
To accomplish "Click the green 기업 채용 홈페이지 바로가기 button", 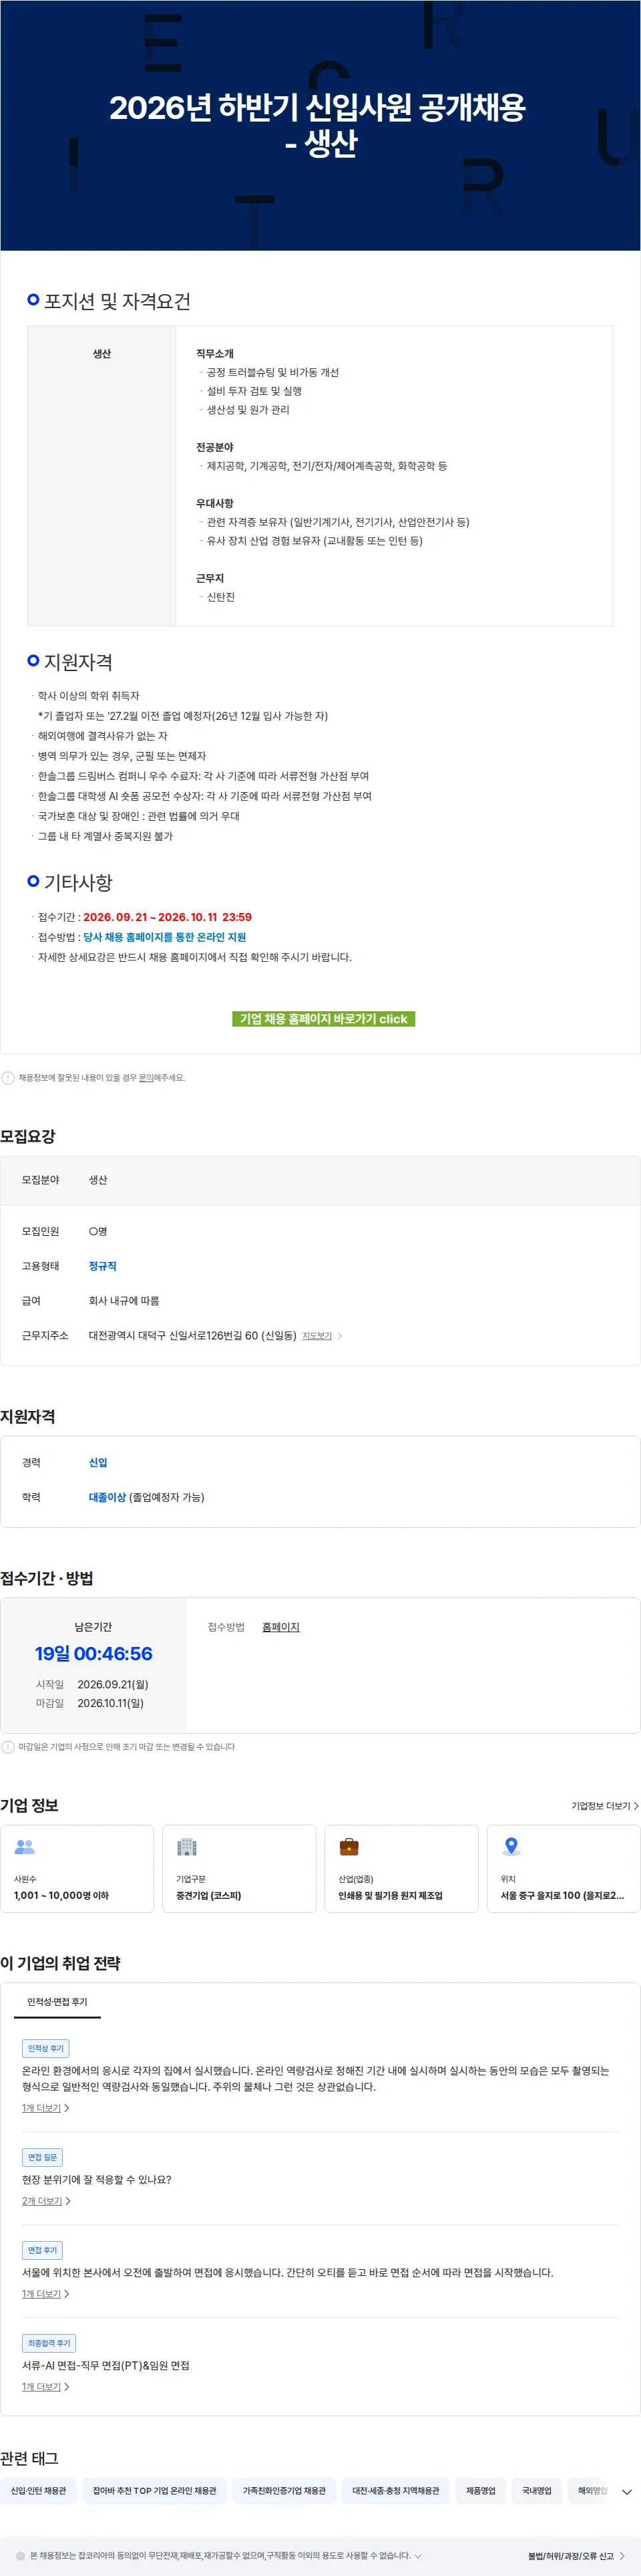I will click(x=323, y=1018).
